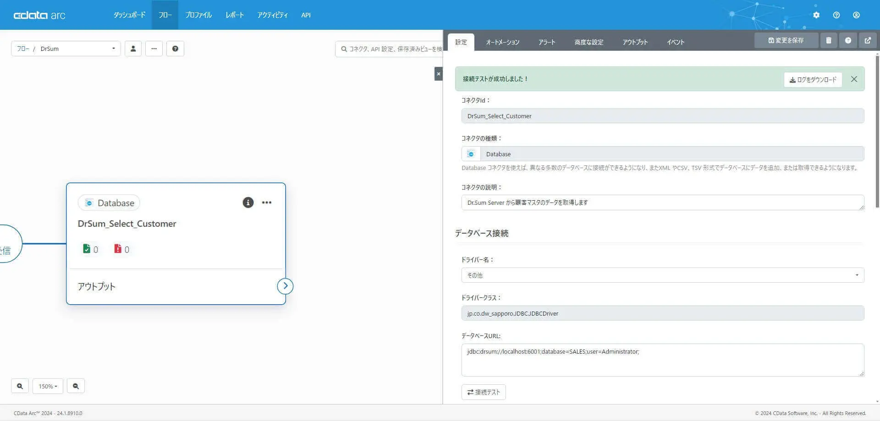Open the user account icon in the header

pyautogui.click(x=856, y=15)
